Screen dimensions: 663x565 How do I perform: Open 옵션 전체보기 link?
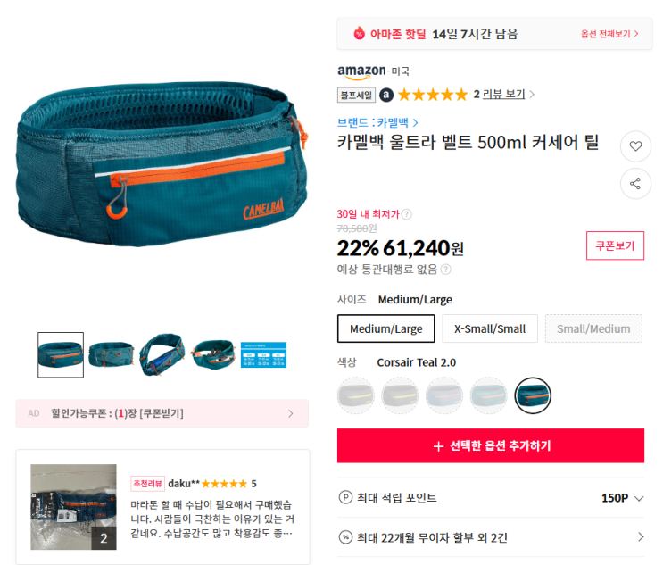coord(609,34)
